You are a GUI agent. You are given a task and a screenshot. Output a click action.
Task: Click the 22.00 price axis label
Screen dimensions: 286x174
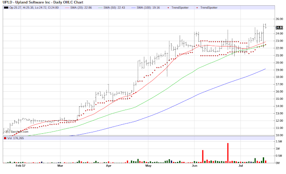279,48
